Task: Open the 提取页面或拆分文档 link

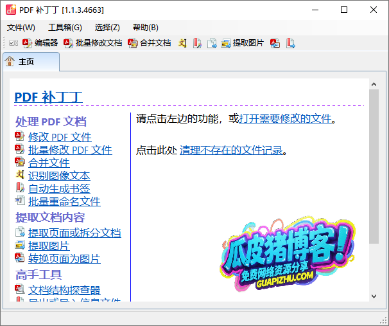Action: pos(74,233)
